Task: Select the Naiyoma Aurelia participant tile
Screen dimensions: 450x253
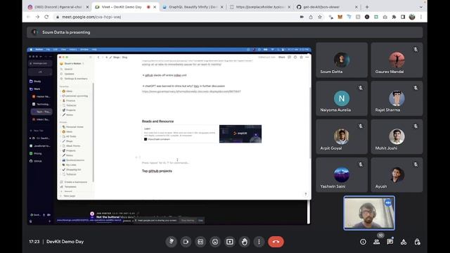Action: 342,98
